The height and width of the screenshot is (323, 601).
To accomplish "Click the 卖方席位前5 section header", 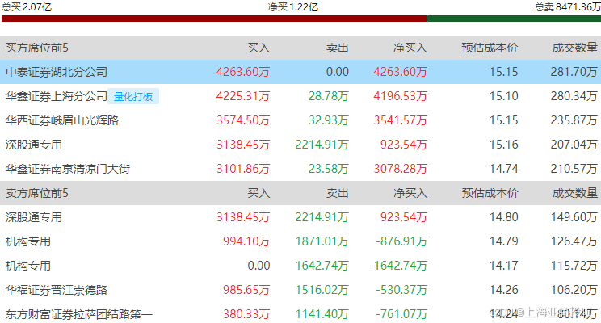I will point(37,193).
